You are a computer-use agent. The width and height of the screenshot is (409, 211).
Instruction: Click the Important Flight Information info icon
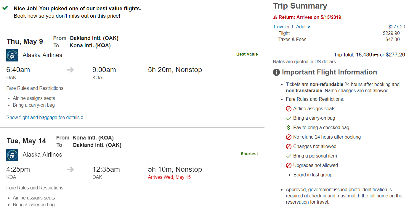(x=276, y=72)
